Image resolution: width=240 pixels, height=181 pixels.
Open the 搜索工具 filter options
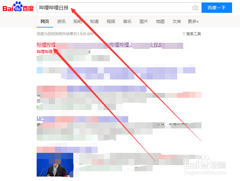(192, 34)
